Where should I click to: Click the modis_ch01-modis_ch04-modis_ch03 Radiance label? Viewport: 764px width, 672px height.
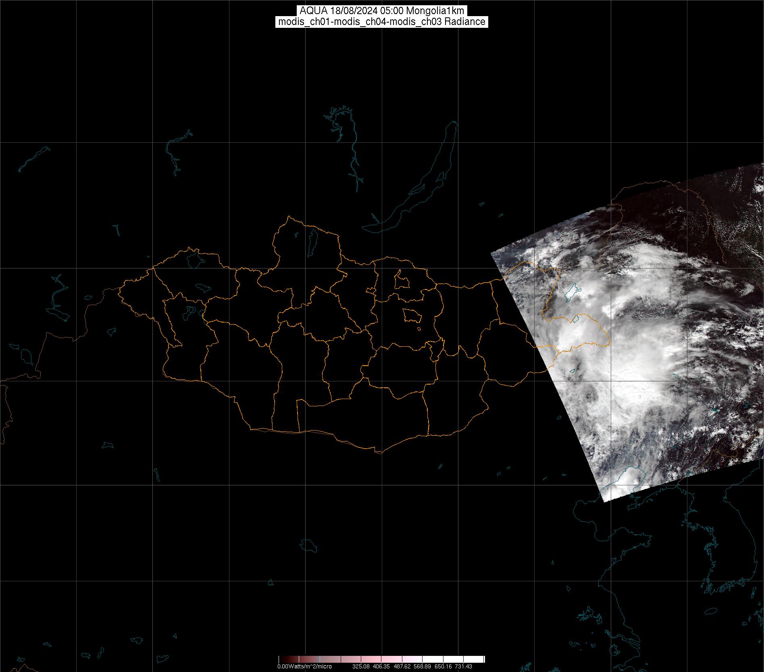coord(381,22)
